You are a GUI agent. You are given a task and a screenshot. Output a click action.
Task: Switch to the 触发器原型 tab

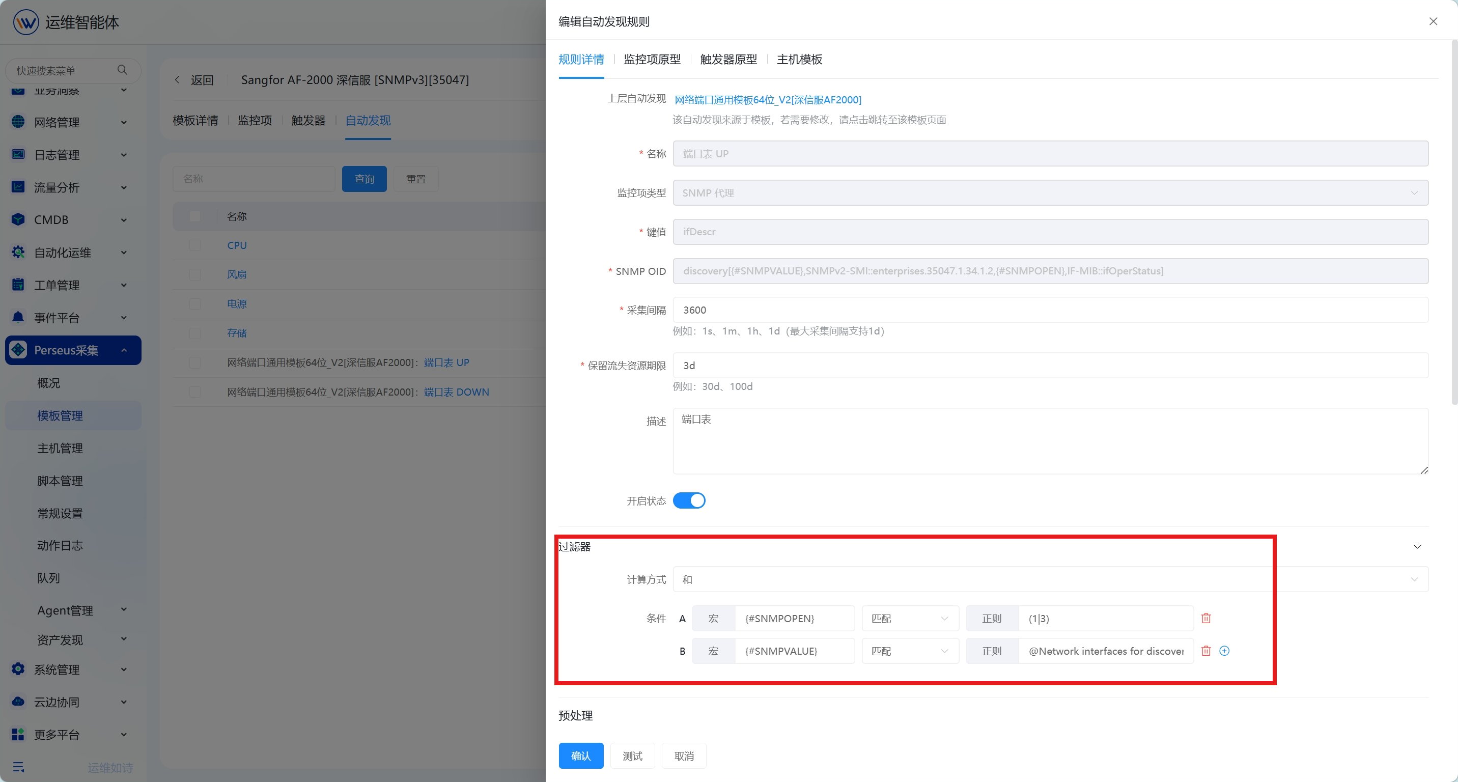[x=728, y=60]
